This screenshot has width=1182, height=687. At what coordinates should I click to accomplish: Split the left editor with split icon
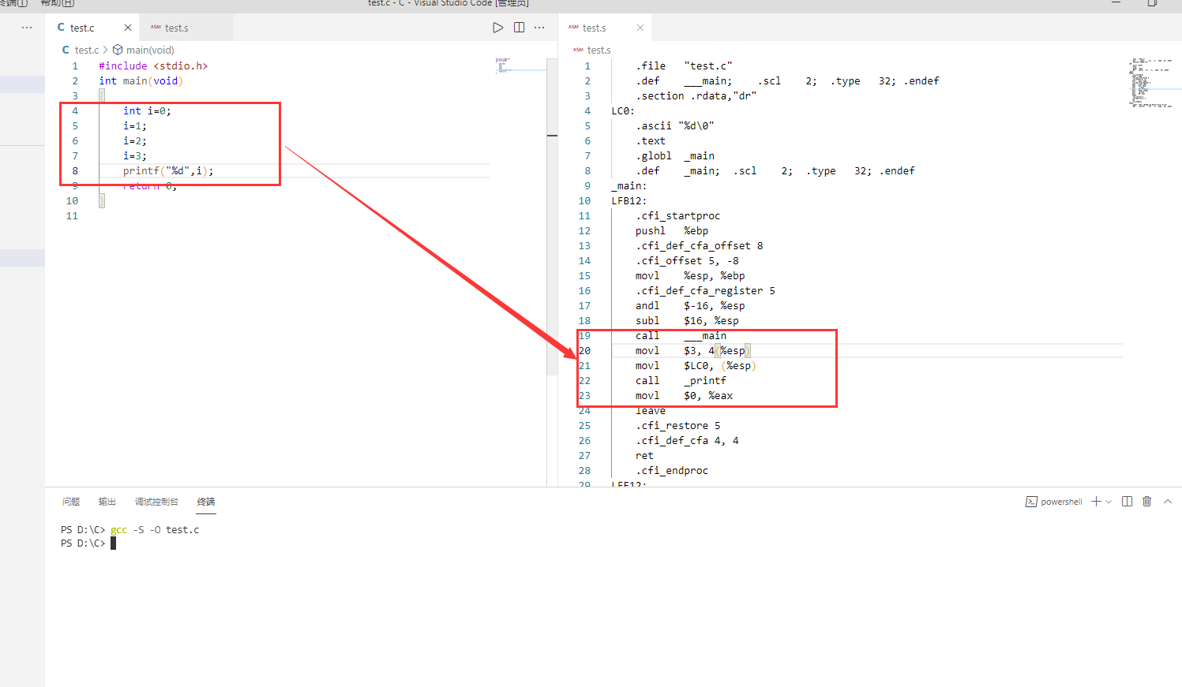click(x=519, y=28)
